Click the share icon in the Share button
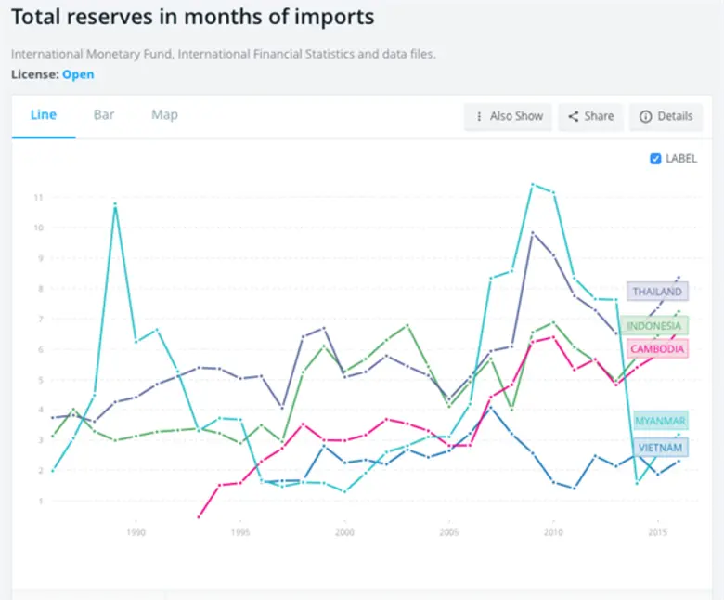Image resolution: width=724 pixels, height=600 pixels. [574, 117]
